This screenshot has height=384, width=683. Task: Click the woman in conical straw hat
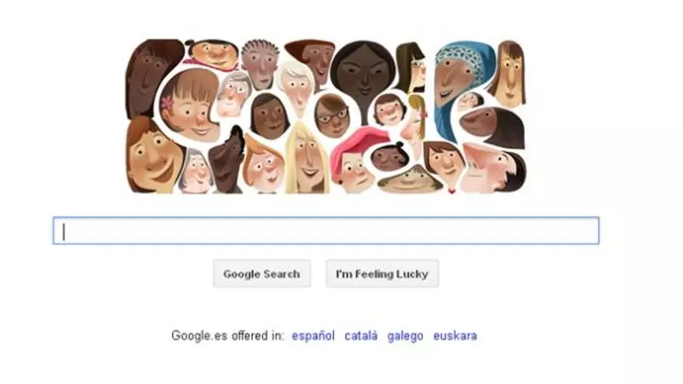click(410, 178)
